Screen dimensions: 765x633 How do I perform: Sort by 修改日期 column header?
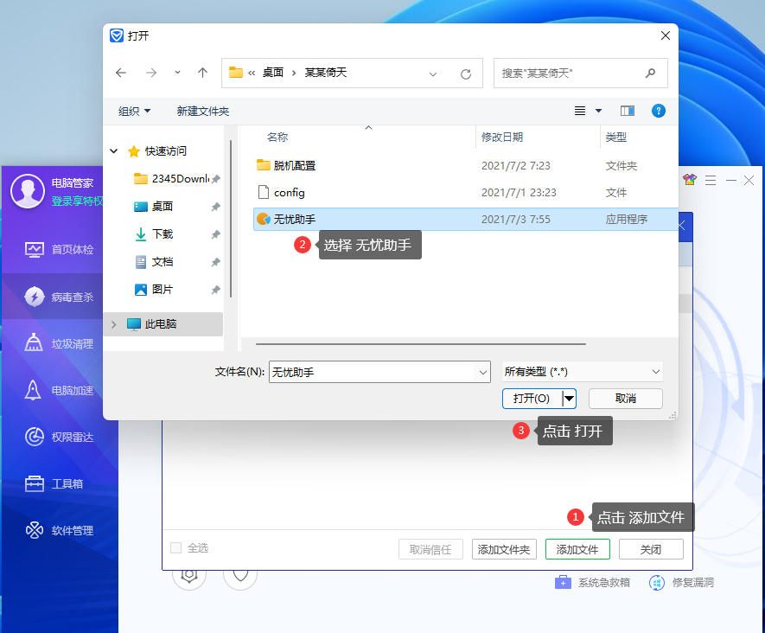pyautogui.click(x=502, y=137)
